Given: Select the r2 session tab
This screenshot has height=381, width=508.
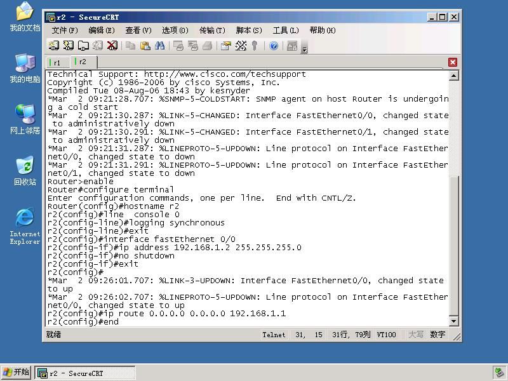Looking at the screenshot, I should click(84, 62).
